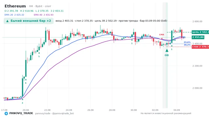This screenshot has width=209, height=117.
Task: Click the open value 'O 2 391.78'
Action: pos(11,11)
